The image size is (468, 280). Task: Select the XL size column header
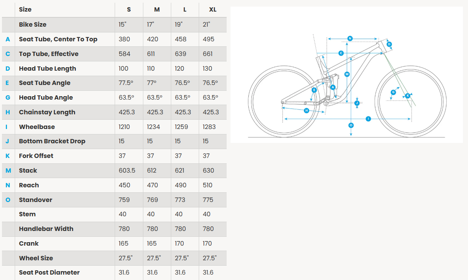coord(212,10)
